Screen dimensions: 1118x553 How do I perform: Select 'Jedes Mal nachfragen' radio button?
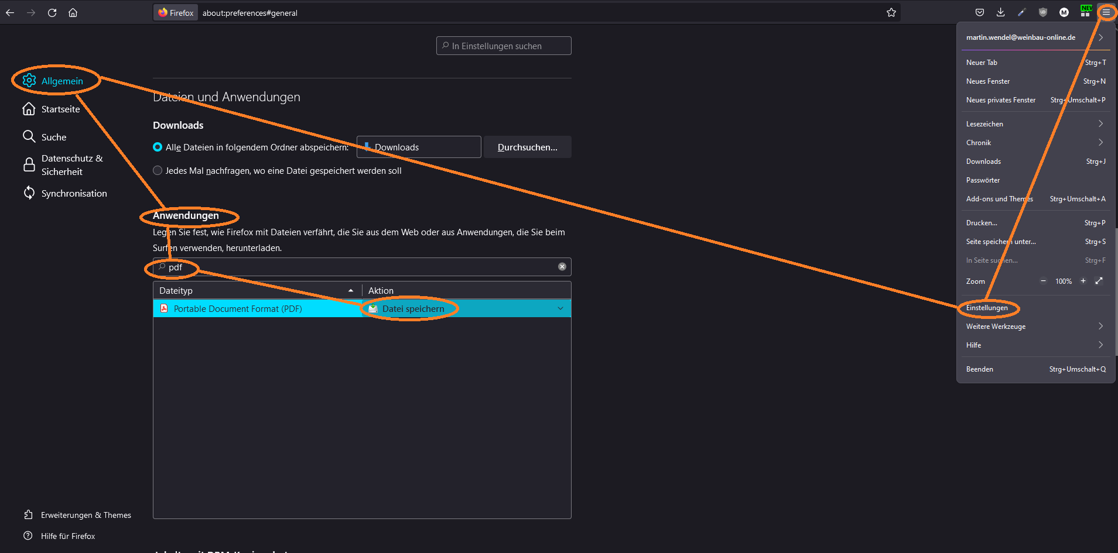coord(158,171)
